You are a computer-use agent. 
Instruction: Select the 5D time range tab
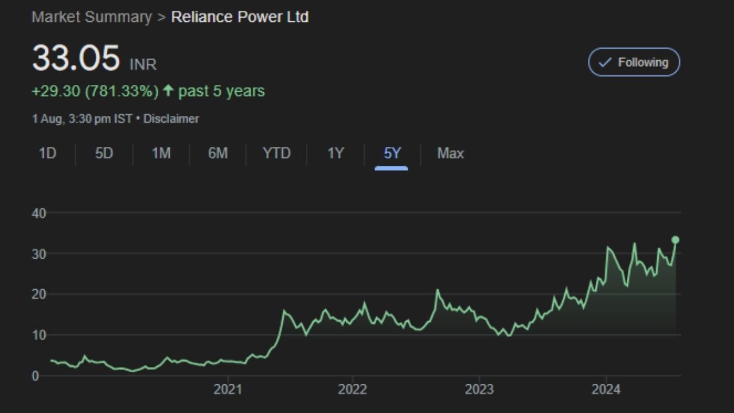104,154
